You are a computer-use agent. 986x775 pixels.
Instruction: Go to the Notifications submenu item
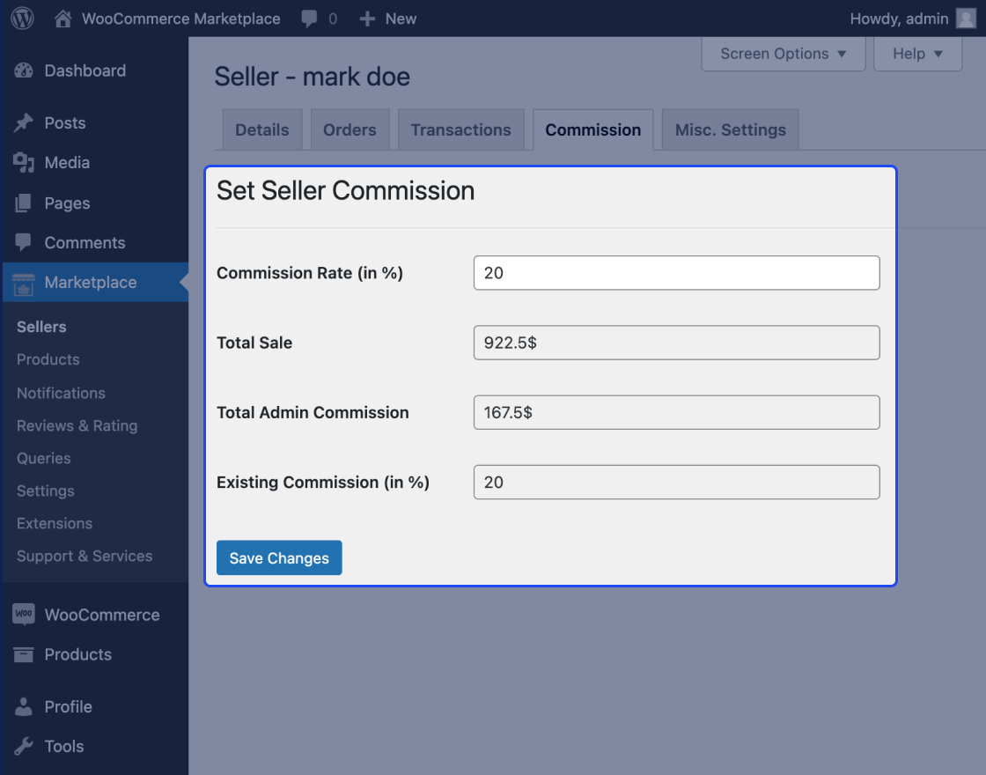[x=61, y=393]
